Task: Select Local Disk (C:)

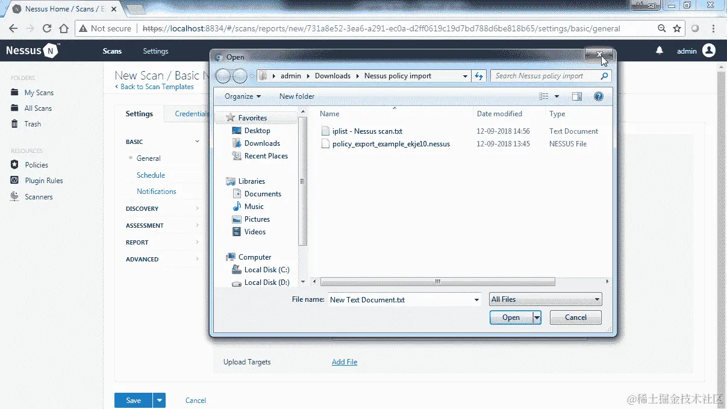Action: [261, 270]
